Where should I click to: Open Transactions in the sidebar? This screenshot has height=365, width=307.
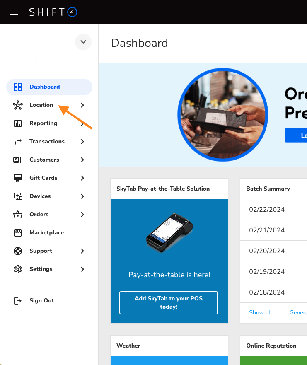tap(47, 141)
